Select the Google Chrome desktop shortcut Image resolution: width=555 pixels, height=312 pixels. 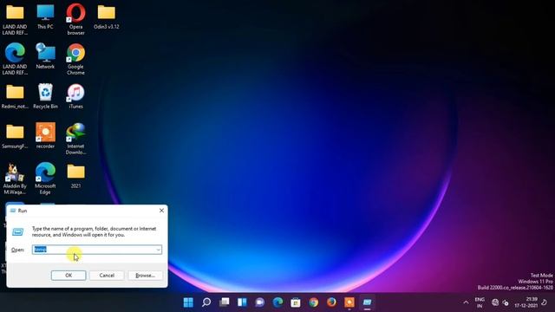75,60
